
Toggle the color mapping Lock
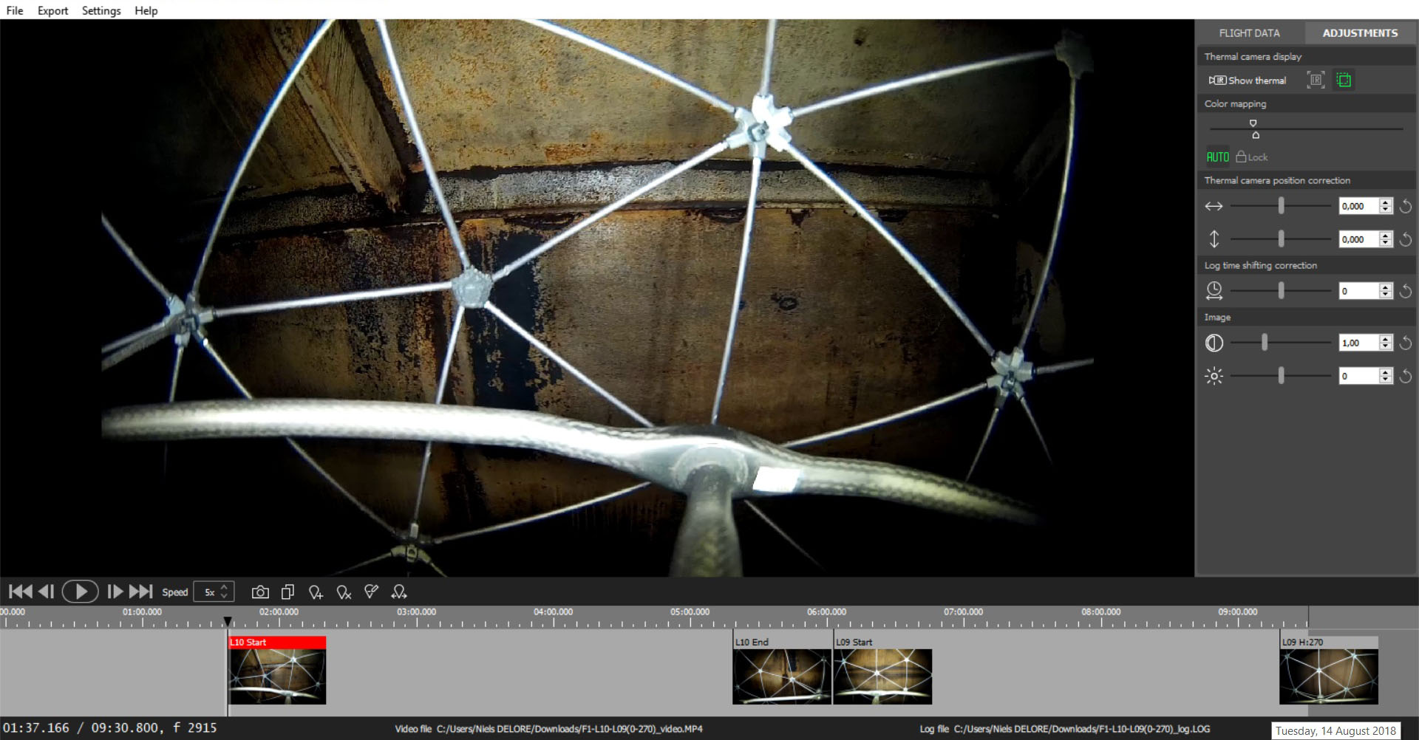[x=1252, y=157]
